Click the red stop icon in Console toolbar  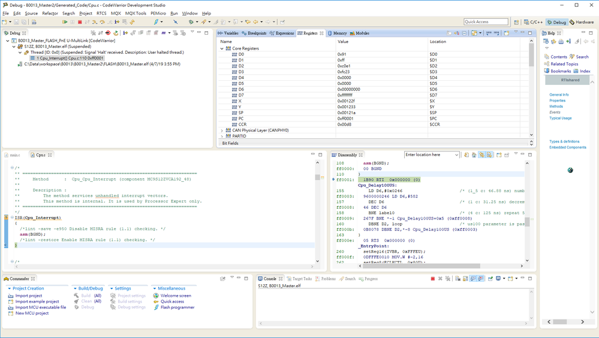(433, 279)
